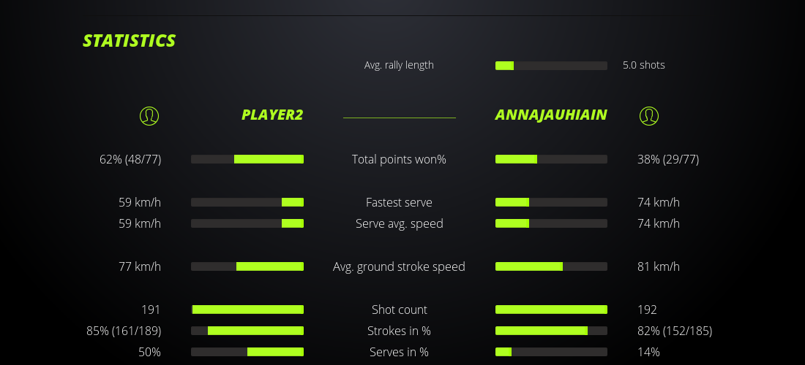Image resolution: width=805 pixels, height=365 pixels.
Task: Click the Avg. rally length bar
Action: (551, 66)
